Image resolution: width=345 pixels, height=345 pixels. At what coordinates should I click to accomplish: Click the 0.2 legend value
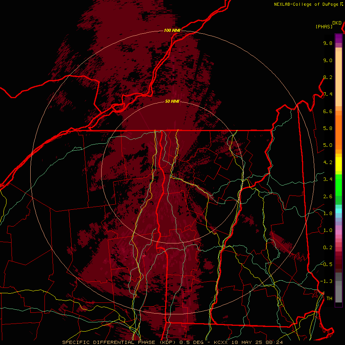[328, 248]
